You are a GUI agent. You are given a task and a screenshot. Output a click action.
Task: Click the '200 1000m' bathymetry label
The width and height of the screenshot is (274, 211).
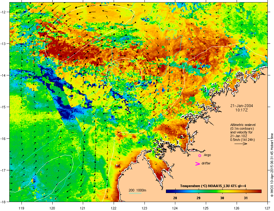[x=137, y=190]
